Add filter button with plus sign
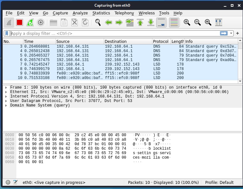This screenshot has width=243, height=189. 238,33
